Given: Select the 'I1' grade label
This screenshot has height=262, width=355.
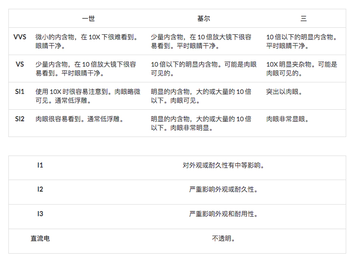Looking at the screenshot, I should [x=40, y=165].
